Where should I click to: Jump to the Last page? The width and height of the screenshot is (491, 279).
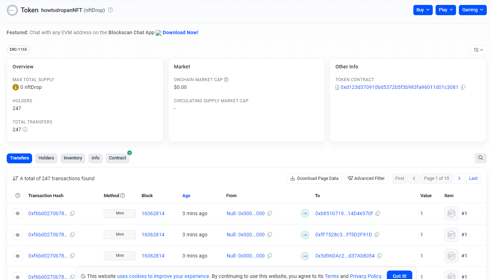coord(473,178)
